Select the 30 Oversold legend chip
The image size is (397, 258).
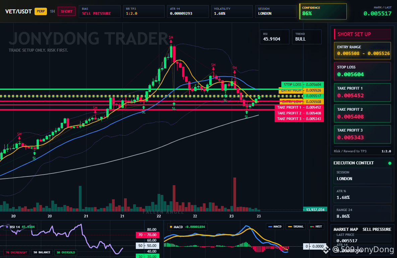66,252
